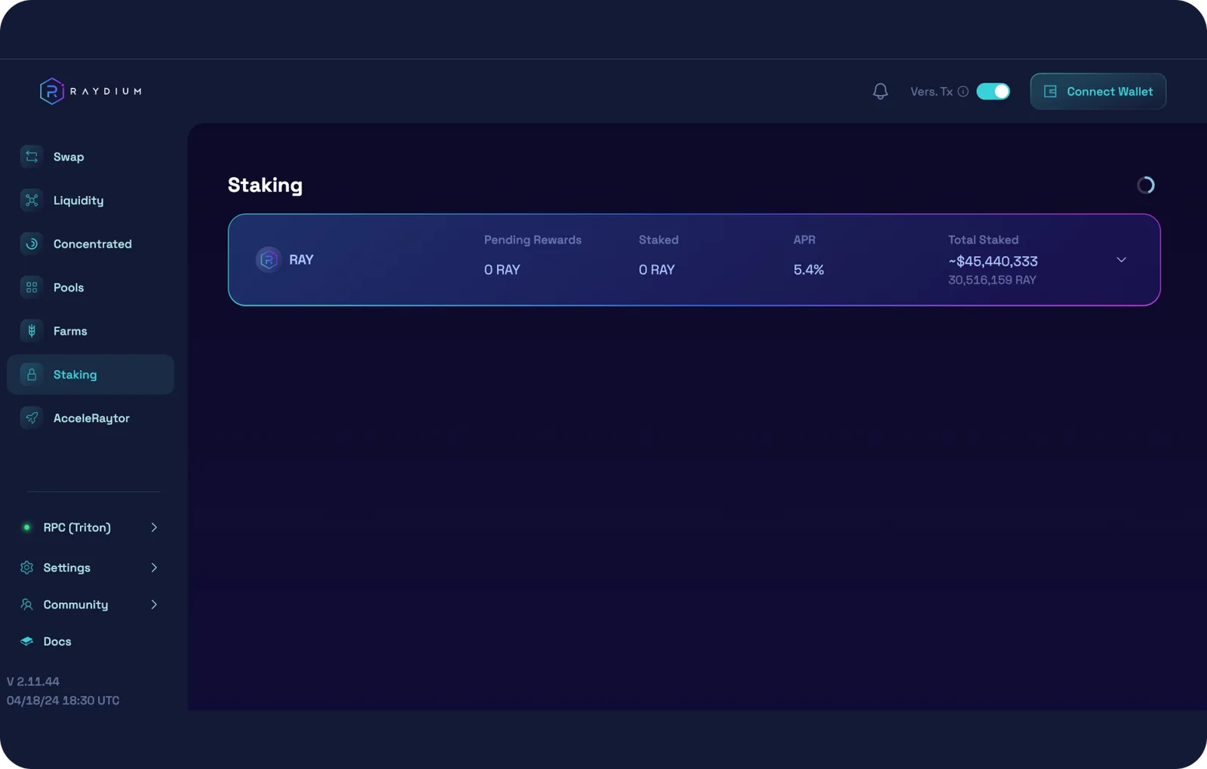The height and width of the screenshot is (769, 1207).
Task: Click the Community people icon
Action: coord(27,605)
